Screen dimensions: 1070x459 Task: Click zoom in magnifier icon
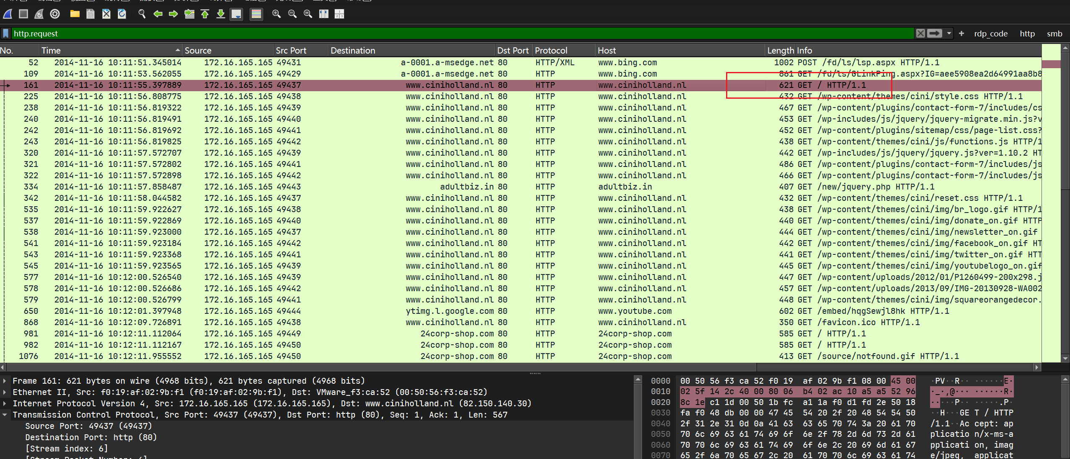click(x=276, y=14)
